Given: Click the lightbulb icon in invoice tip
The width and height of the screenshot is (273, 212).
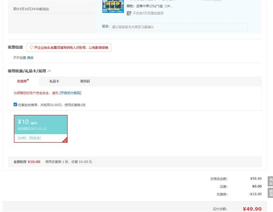Looking at the screenshot, I should coord(32,48).
